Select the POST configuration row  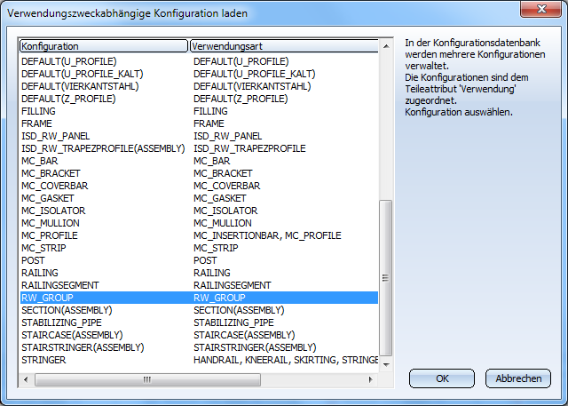pyautogui.click(x=199, y=260)
